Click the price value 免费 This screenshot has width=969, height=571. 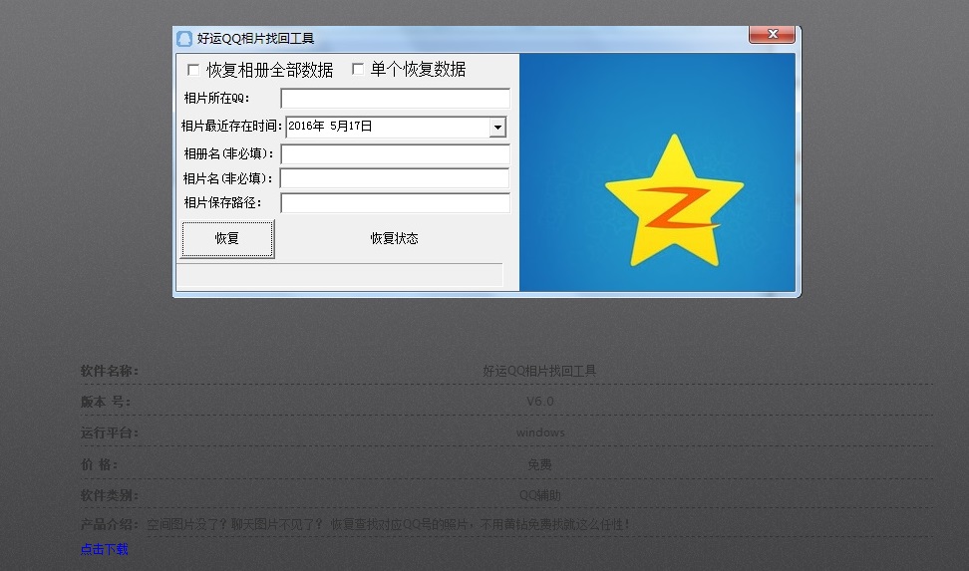[540, 464]
